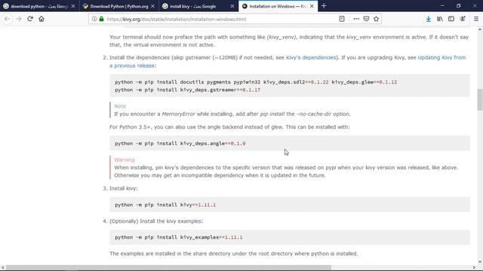Click vertical scrollbar down arrow

480,262
